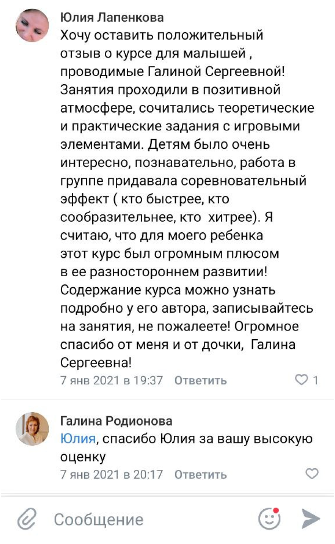335x544 pixels.
Task: Attach a file with the paperclip icon
Action: pyautogui.click(x=27, y=519)
